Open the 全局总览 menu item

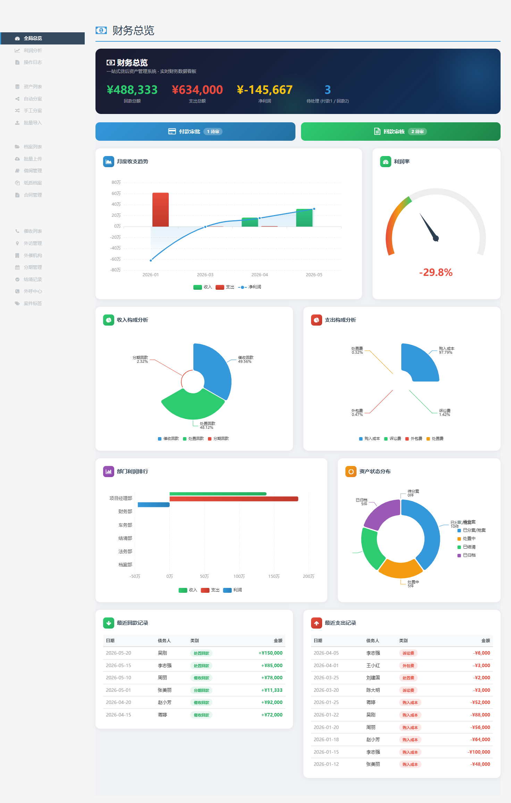(x=42, y=39)
